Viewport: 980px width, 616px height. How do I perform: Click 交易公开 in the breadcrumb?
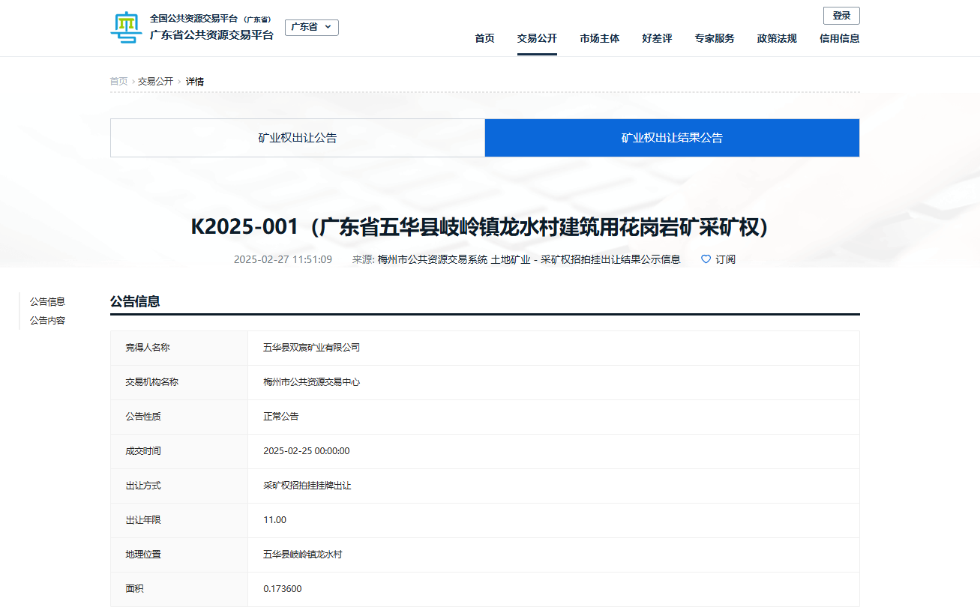coord(155,81)
